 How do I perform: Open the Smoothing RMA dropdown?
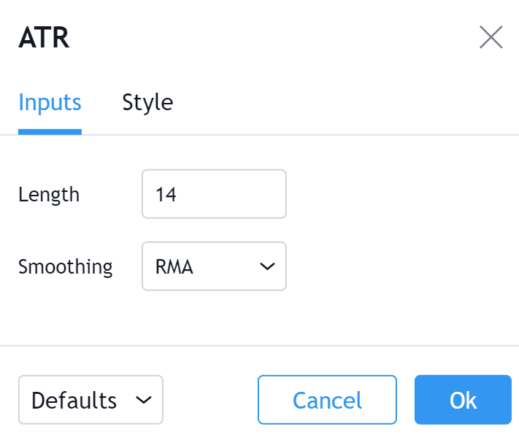click(214, 266)
